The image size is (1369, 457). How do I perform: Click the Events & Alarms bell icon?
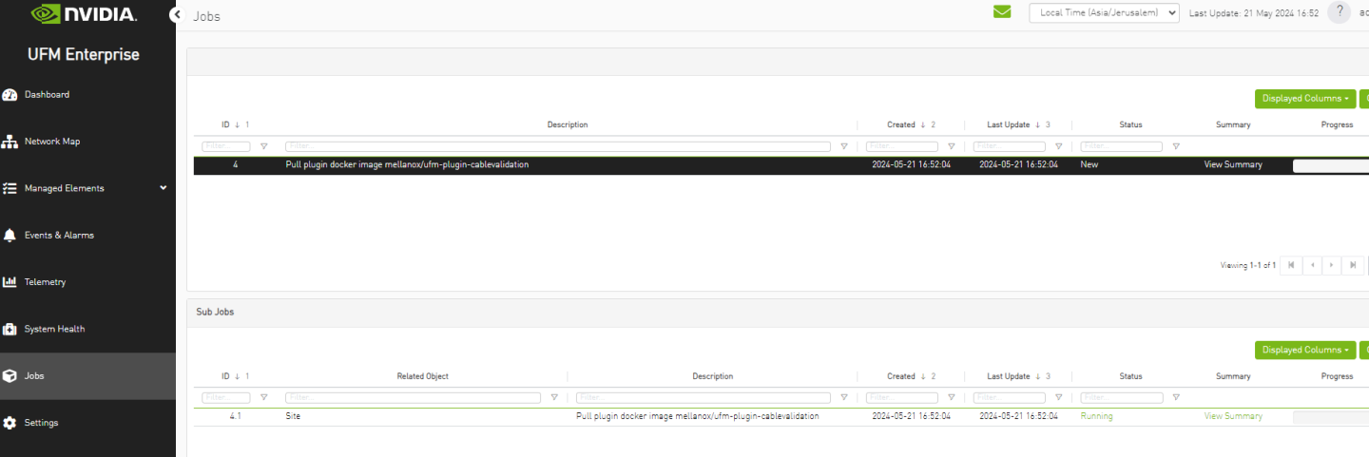point(10,236)
